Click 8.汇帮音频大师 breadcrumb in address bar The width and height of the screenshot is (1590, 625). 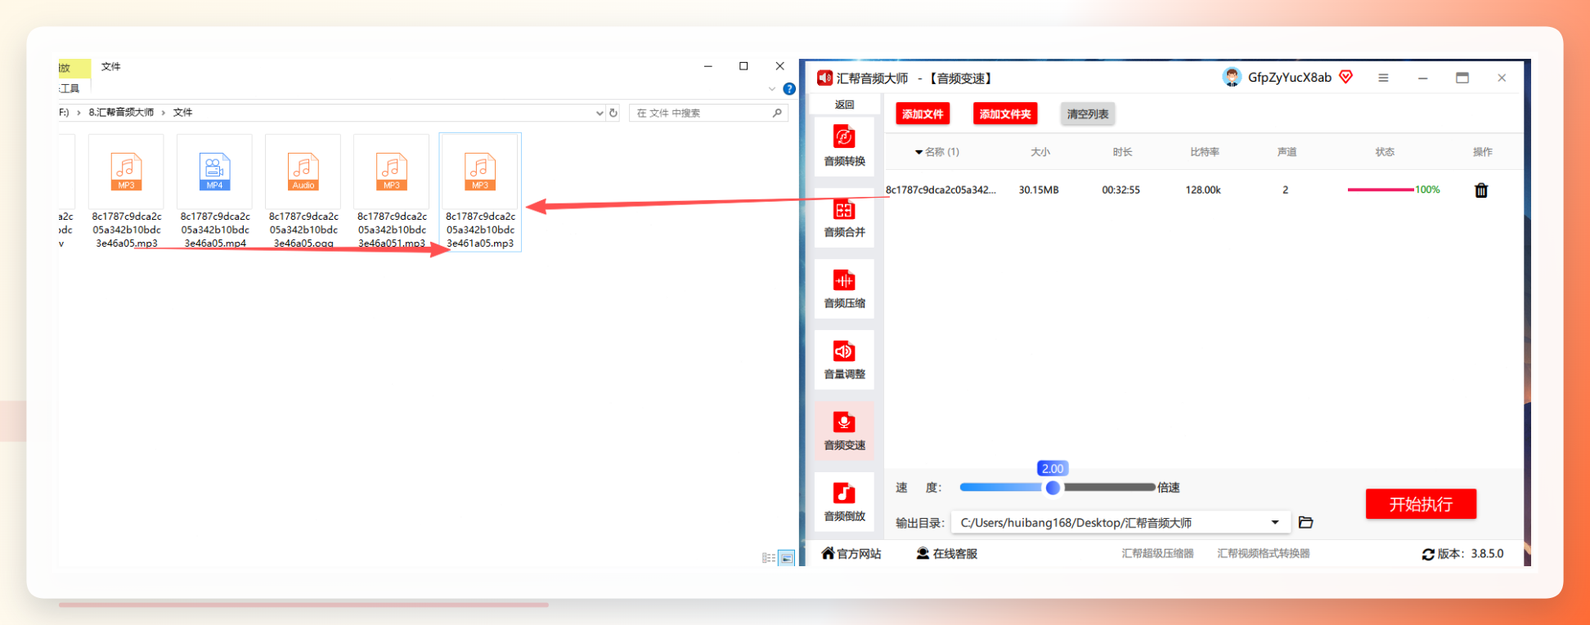(x=121, y=113)
